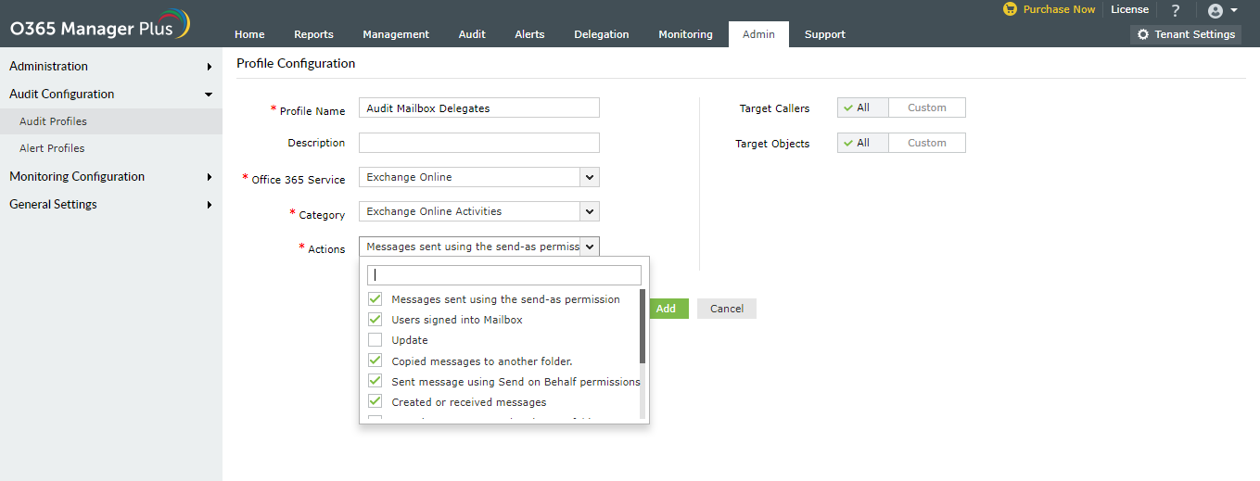
Task: Open the Category dropdown arrow
Action: (x=590, y=211)
